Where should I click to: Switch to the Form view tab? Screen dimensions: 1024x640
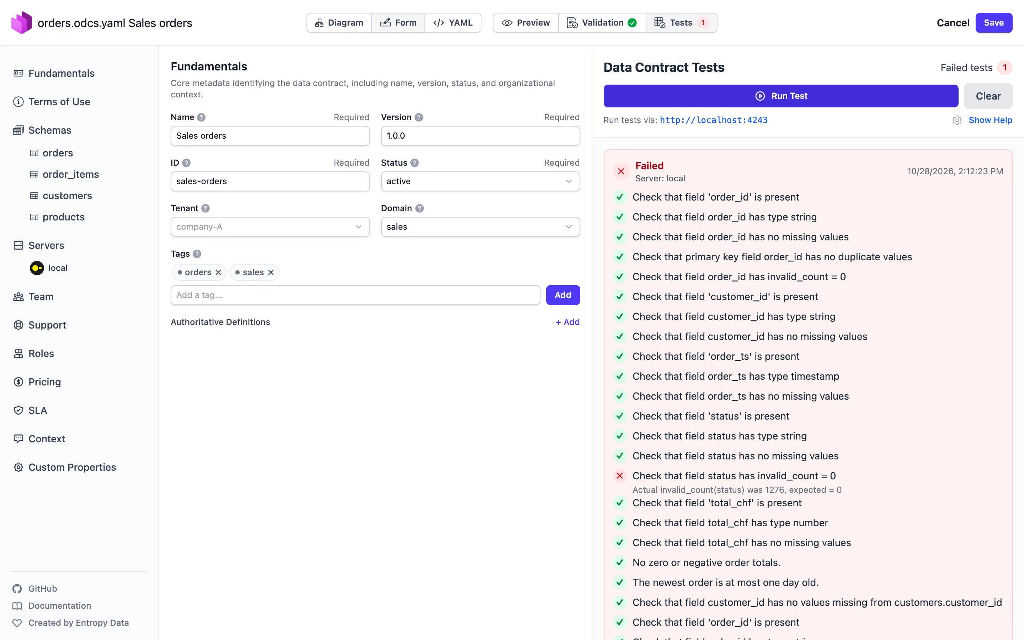[x=398, y=23]
